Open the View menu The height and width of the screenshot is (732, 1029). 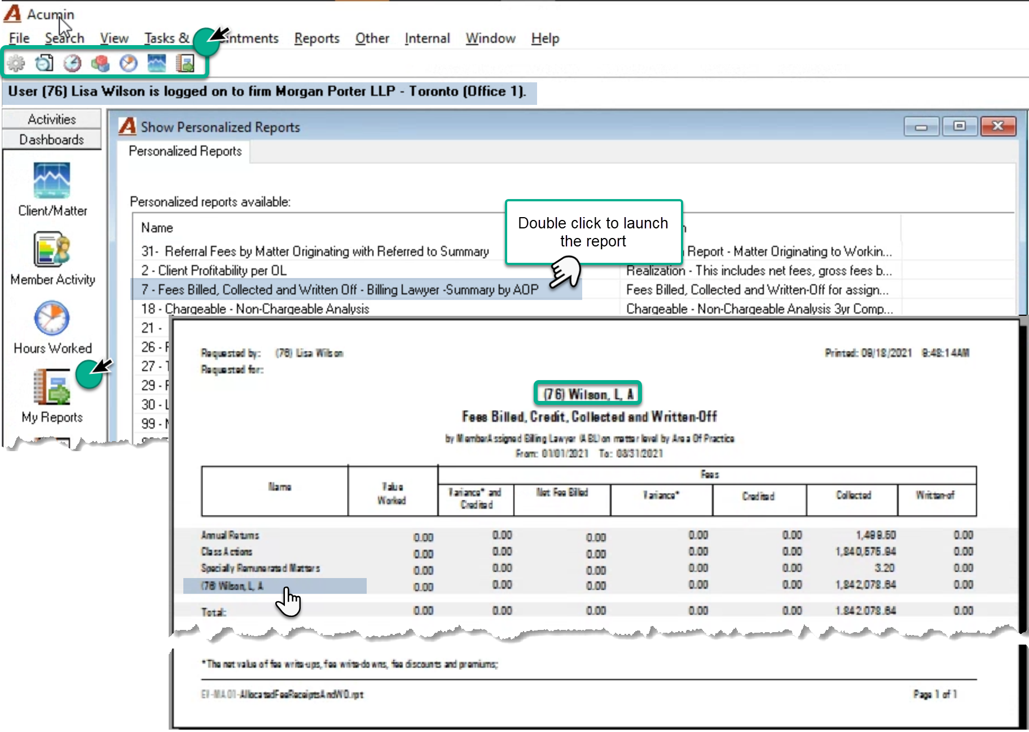point(114,38)
